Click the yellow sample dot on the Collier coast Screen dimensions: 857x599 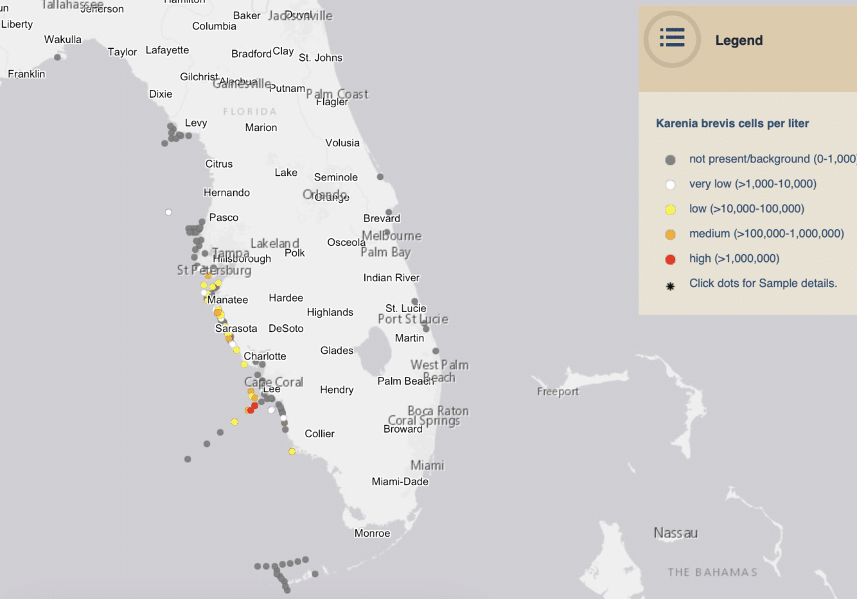292,451
